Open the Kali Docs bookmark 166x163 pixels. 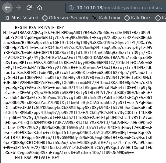click(x=138, y=18)
